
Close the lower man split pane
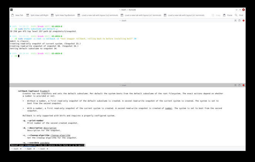click(243, 85)
